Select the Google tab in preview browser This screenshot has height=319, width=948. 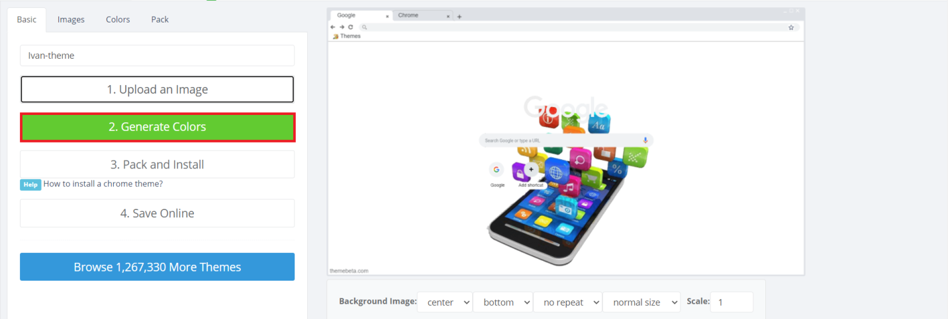click(x=361, y=15)
